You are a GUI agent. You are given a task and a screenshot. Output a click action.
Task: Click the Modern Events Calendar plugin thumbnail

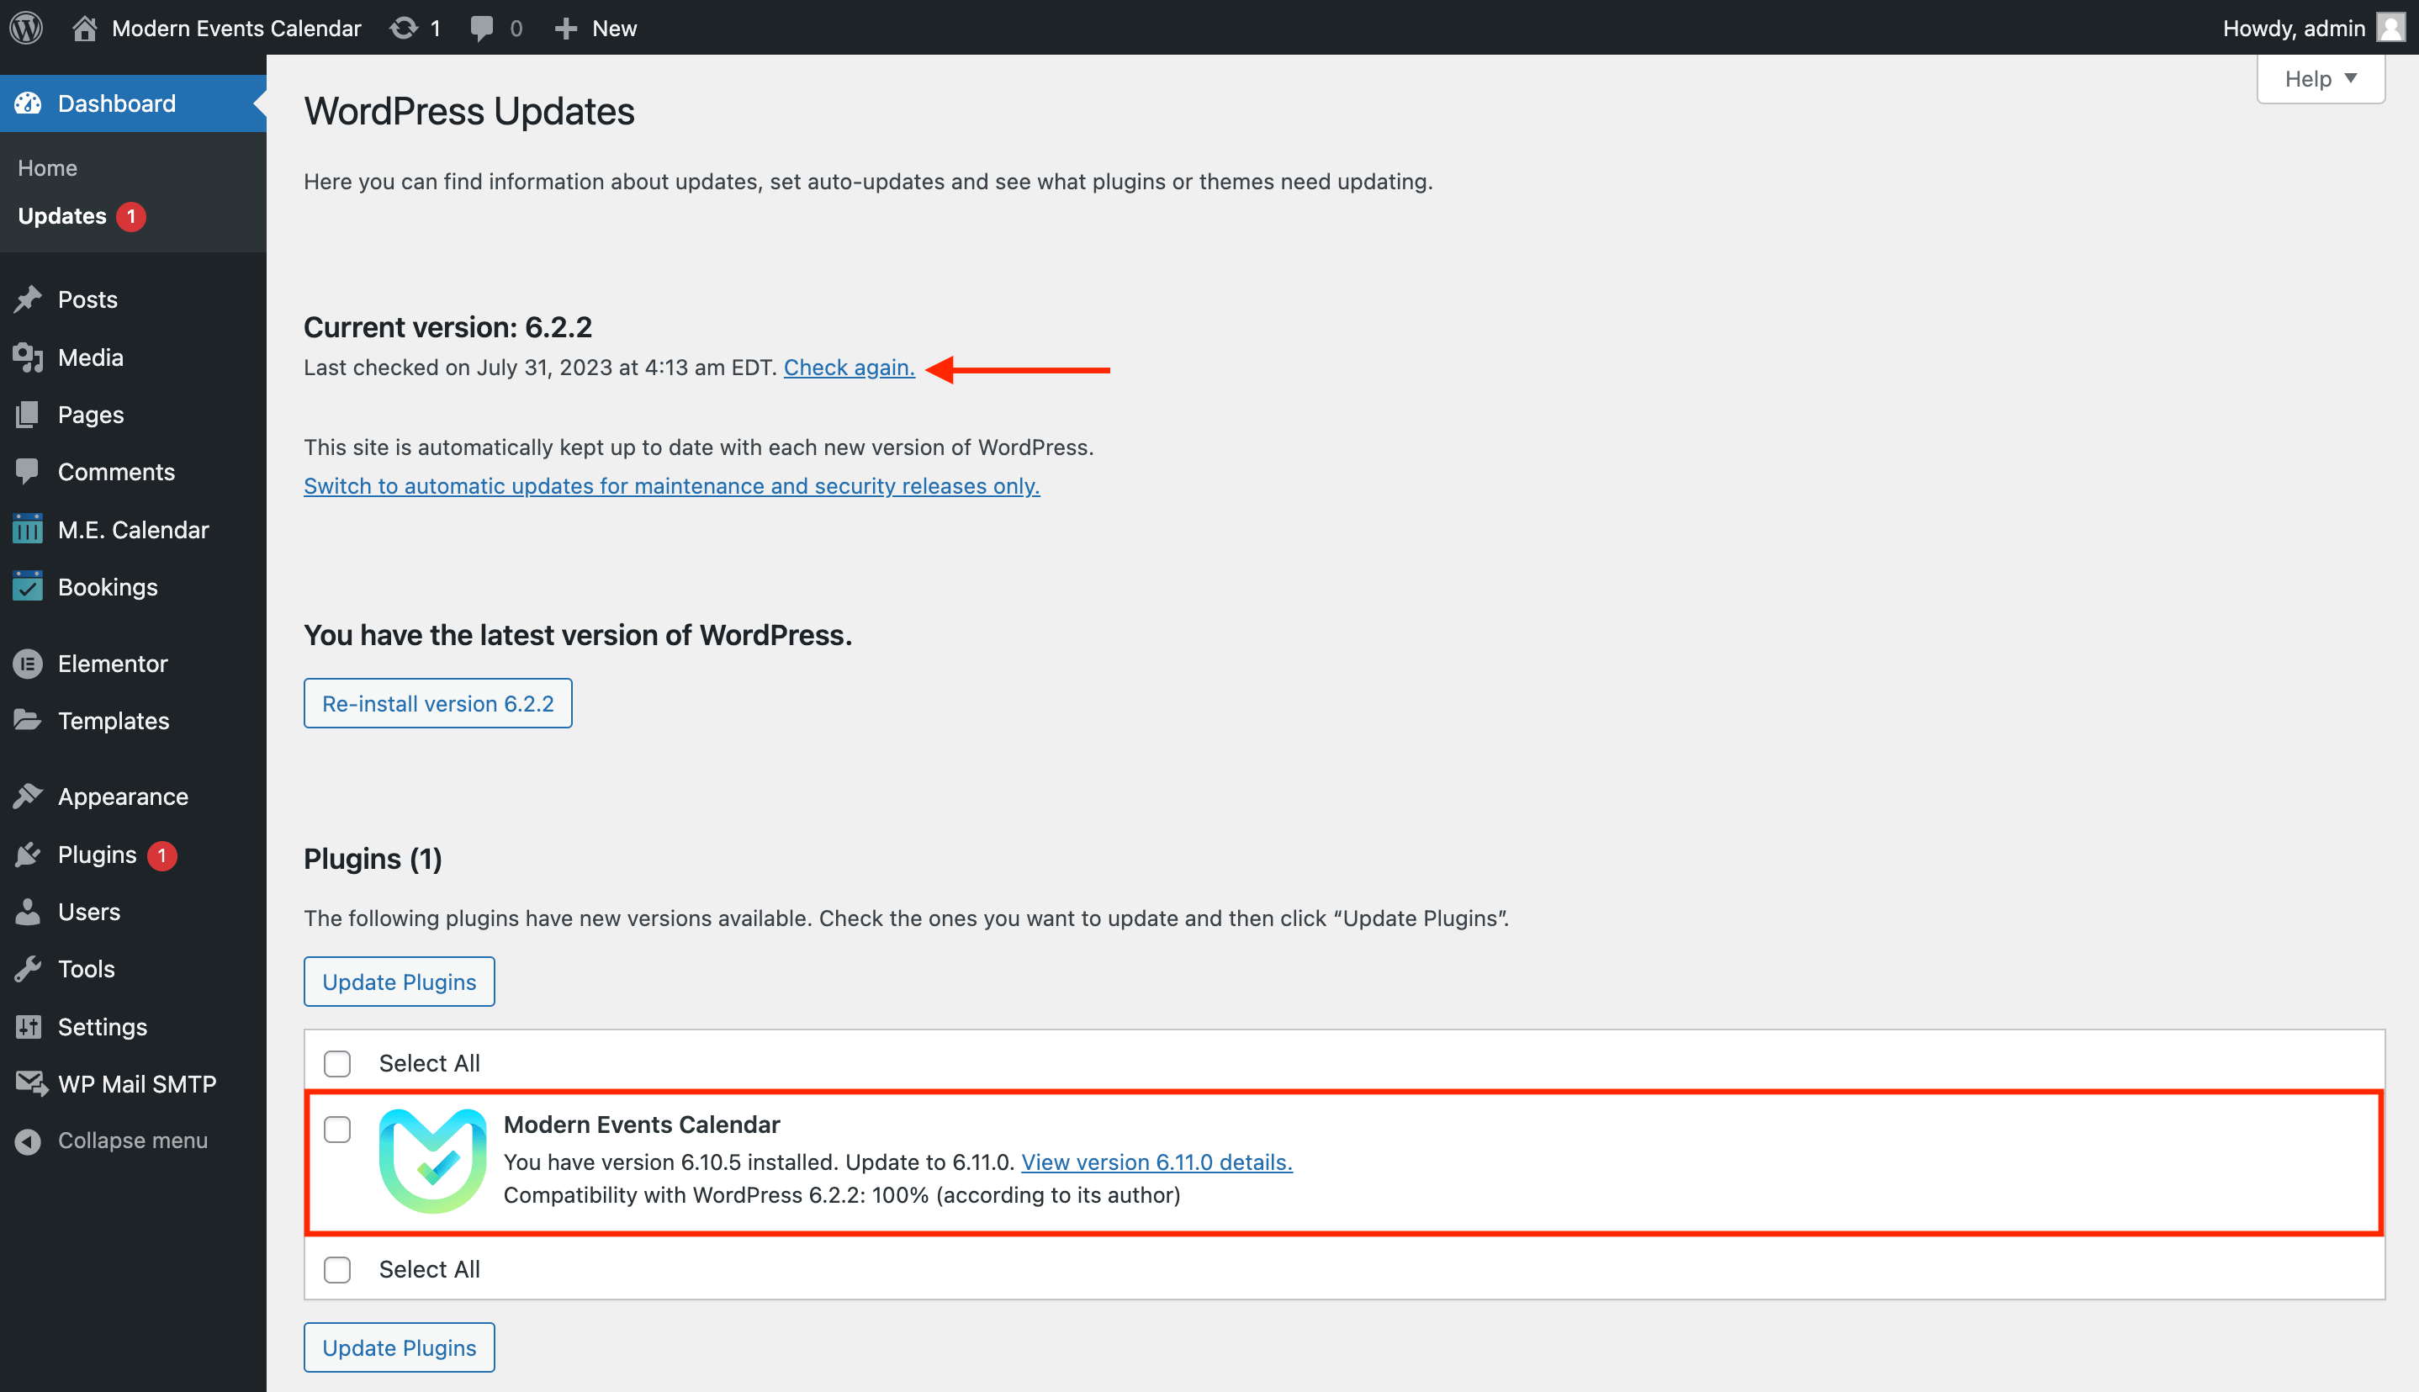click(x=433, y=1161)
